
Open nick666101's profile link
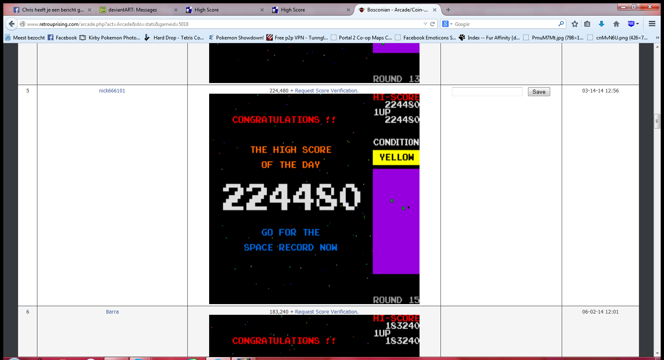tap(112, 91)
